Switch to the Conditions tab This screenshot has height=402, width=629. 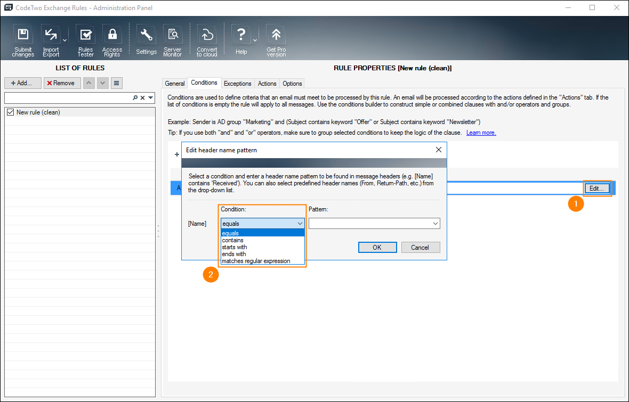[204, 83]
